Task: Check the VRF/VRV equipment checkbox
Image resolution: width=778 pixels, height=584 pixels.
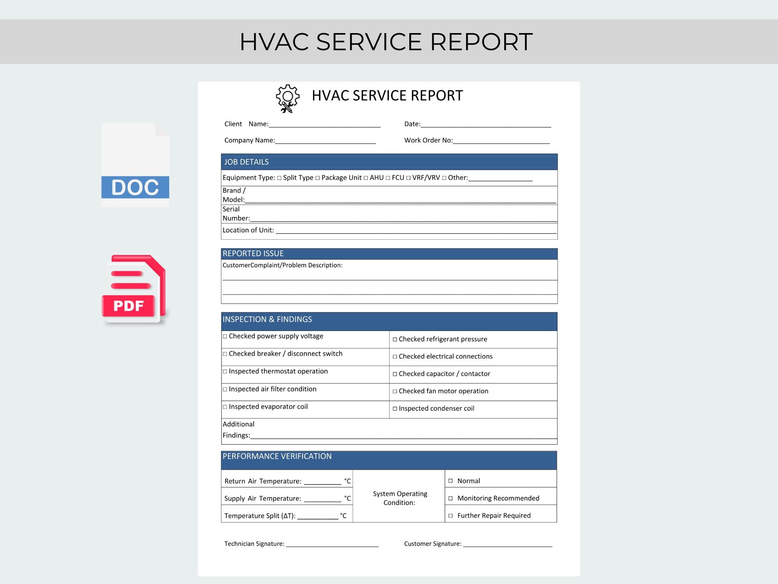Action: click(408, 178)
